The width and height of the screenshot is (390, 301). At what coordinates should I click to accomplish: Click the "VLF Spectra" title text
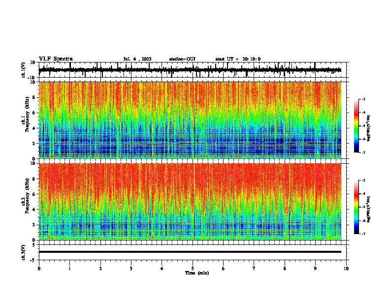56,59
